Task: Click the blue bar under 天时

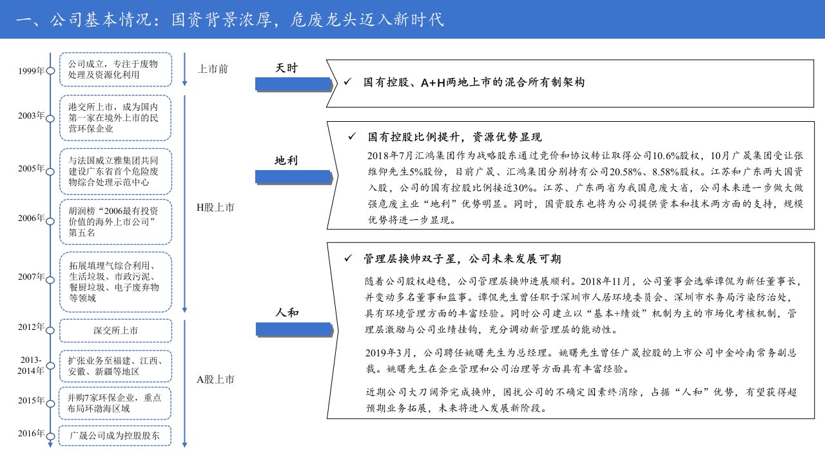Action: pyautogui.click(x=293, y=84)
